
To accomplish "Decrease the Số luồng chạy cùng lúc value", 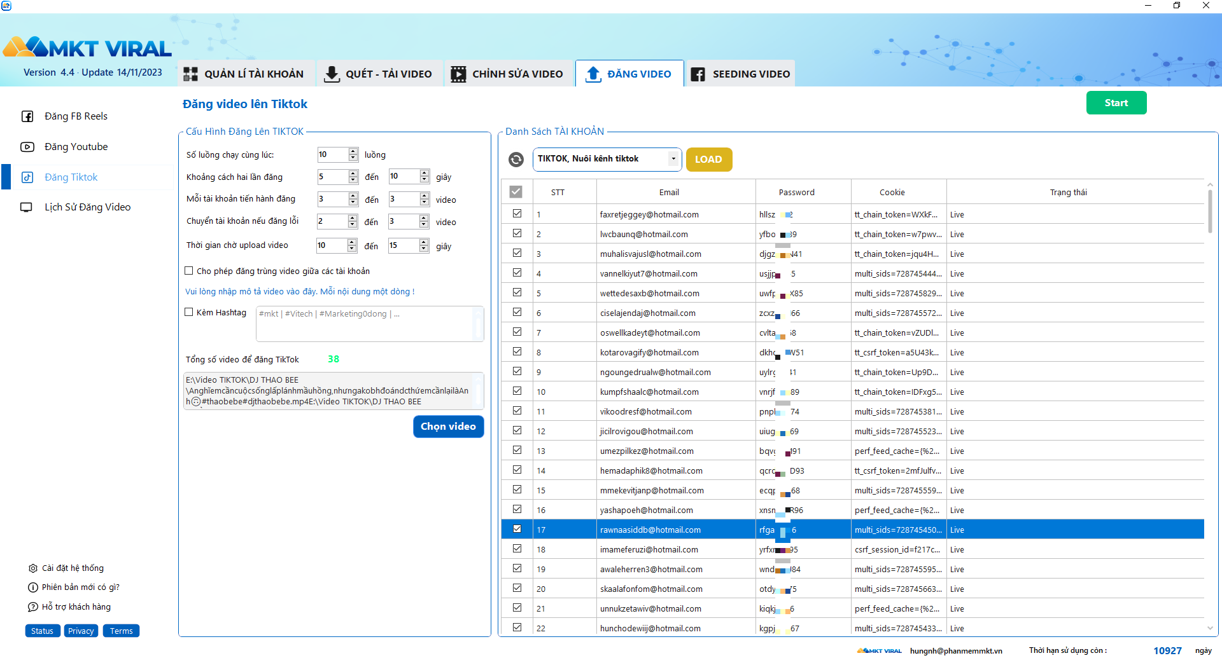I will pyautogui.click(x=353, y=158).
